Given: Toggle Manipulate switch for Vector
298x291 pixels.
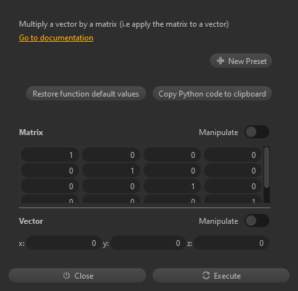Looking at the screenshot, I should pos(257,221).
